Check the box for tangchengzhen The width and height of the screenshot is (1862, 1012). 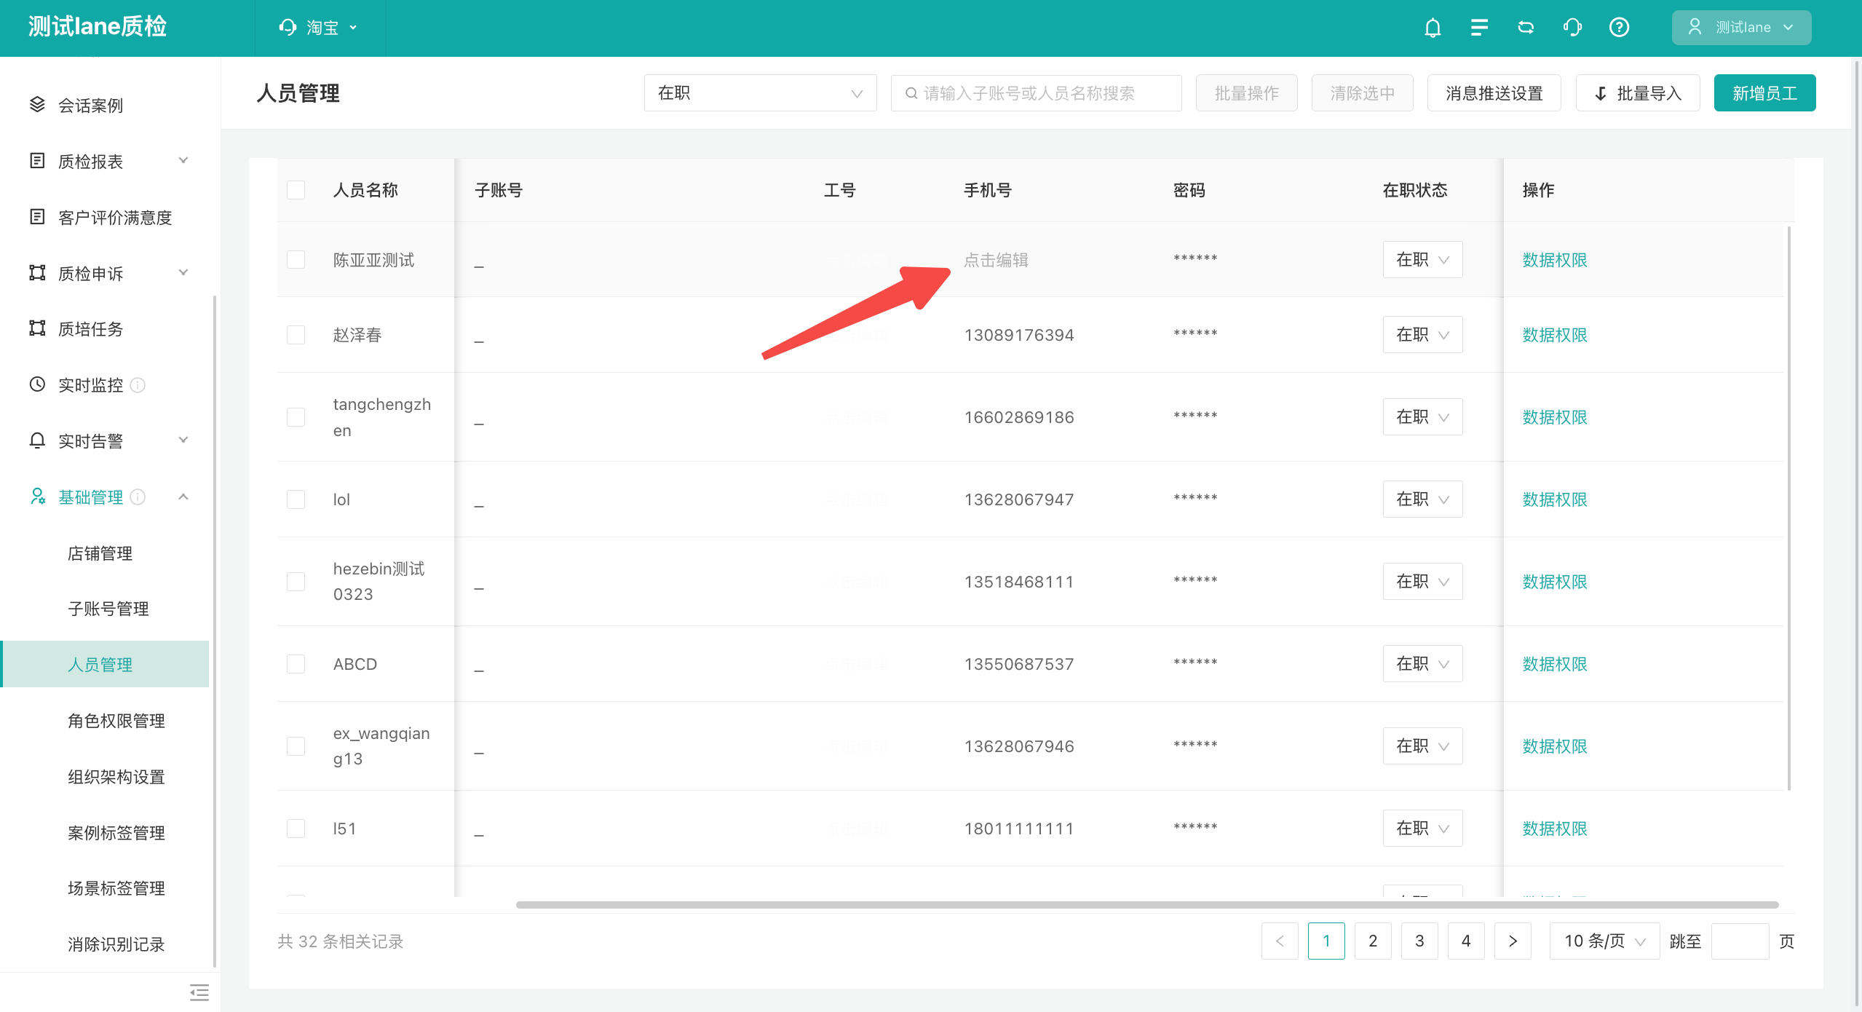(296, 416)
